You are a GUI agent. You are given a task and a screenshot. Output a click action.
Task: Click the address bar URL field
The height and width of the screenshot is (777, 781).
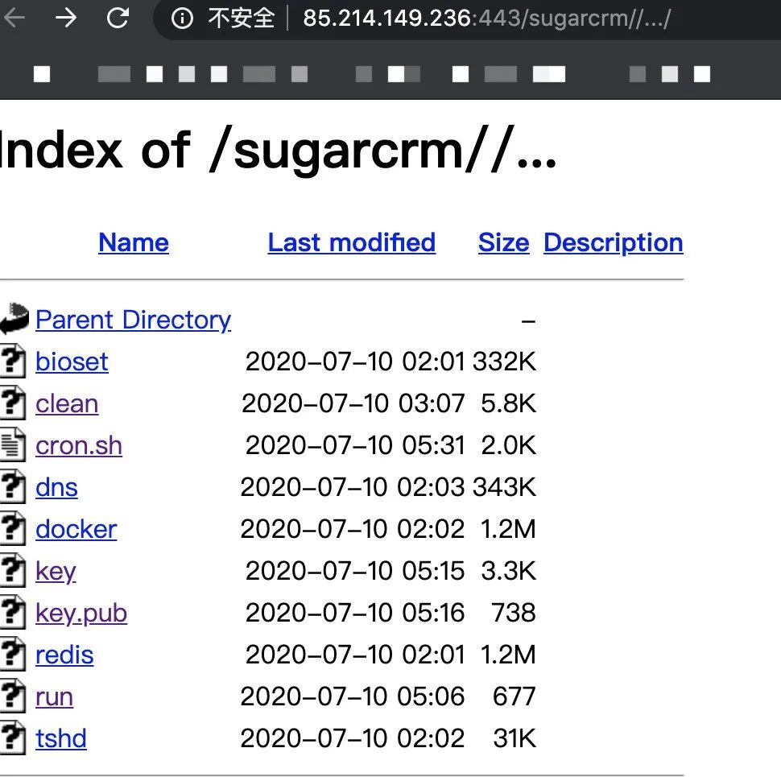(486, 19)
